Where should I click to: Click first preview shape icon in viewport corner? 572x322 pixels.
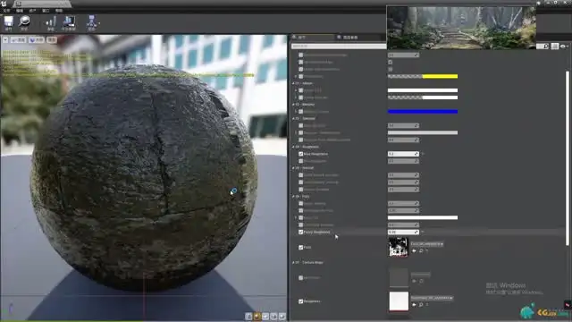(248, 317)
